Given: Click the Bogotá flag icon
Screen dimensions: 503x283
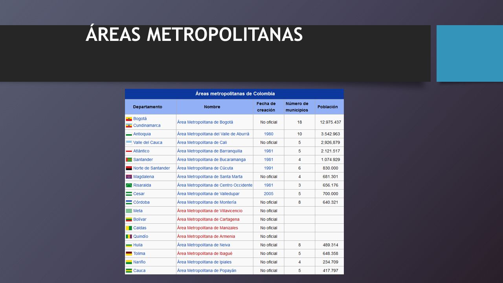Looking at the screenshot, I should pos(129,119).
